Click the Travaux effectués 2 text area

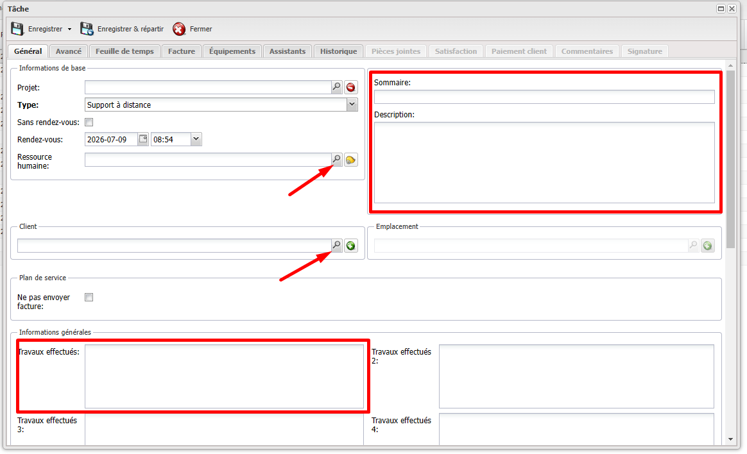[576, 376]
